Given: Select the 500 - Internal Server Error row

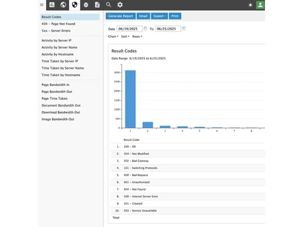Looking at the screenshot, I should point(188,196).
